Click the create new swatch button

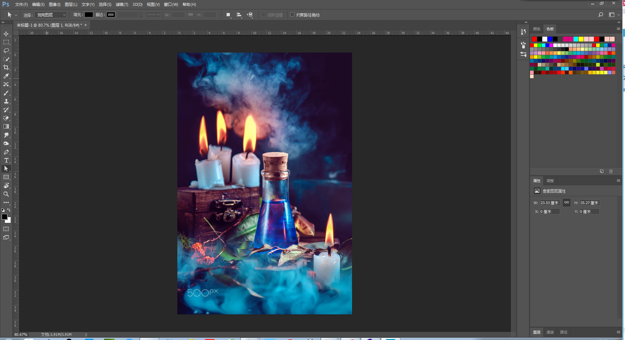point(602,171)
